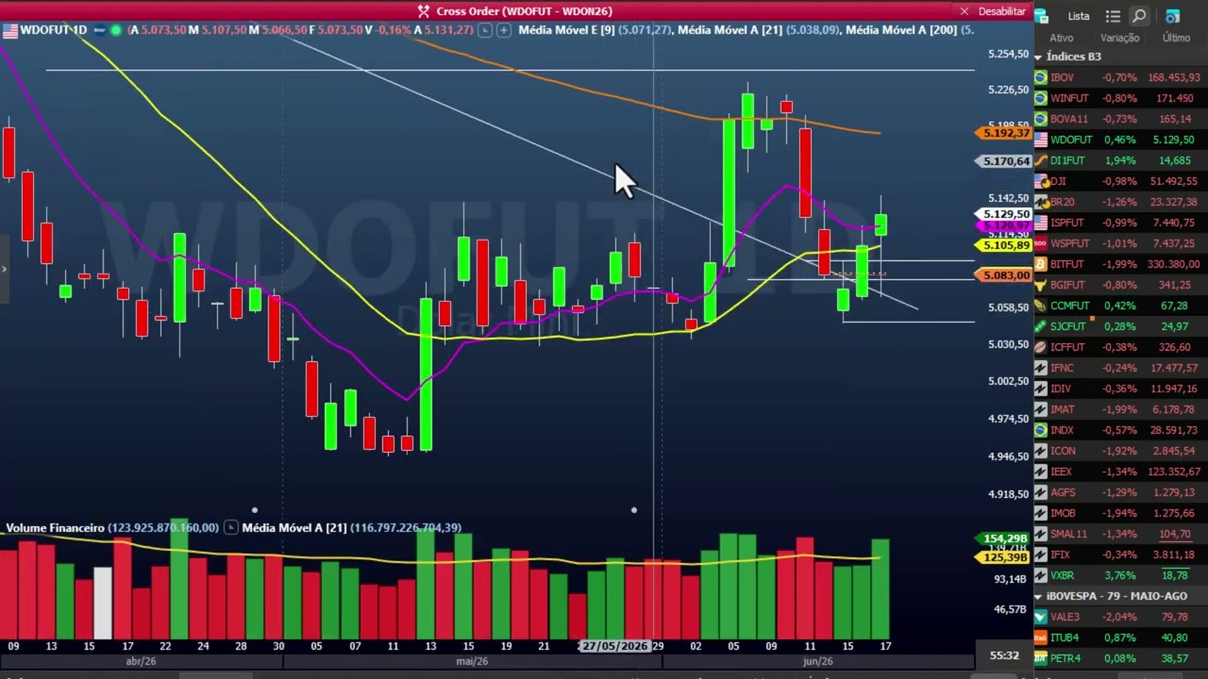
Task: Click the Cross Order crossed-tools icon
Action: coord(425,11)
